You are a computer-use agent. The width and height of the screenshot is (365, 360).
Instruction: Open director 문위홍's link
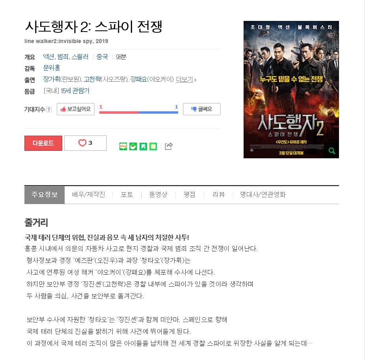[52, 68]
